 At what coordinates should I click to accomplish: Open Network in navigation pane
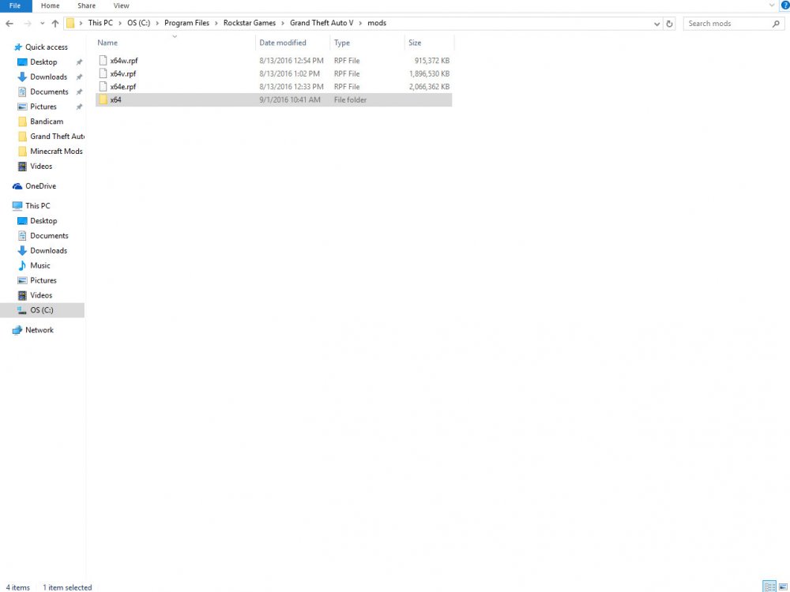(39, 330)
